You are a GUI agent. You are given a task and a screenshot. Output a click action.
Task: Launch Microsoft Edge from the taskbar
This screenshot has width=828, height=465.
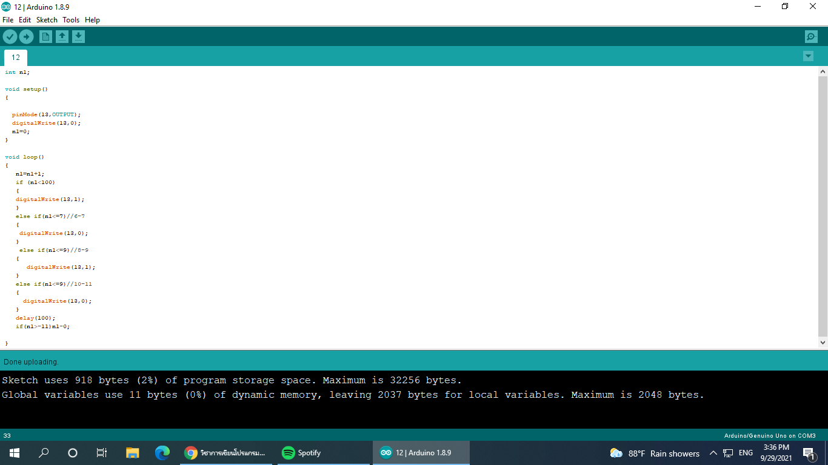(x=162, y=453)
